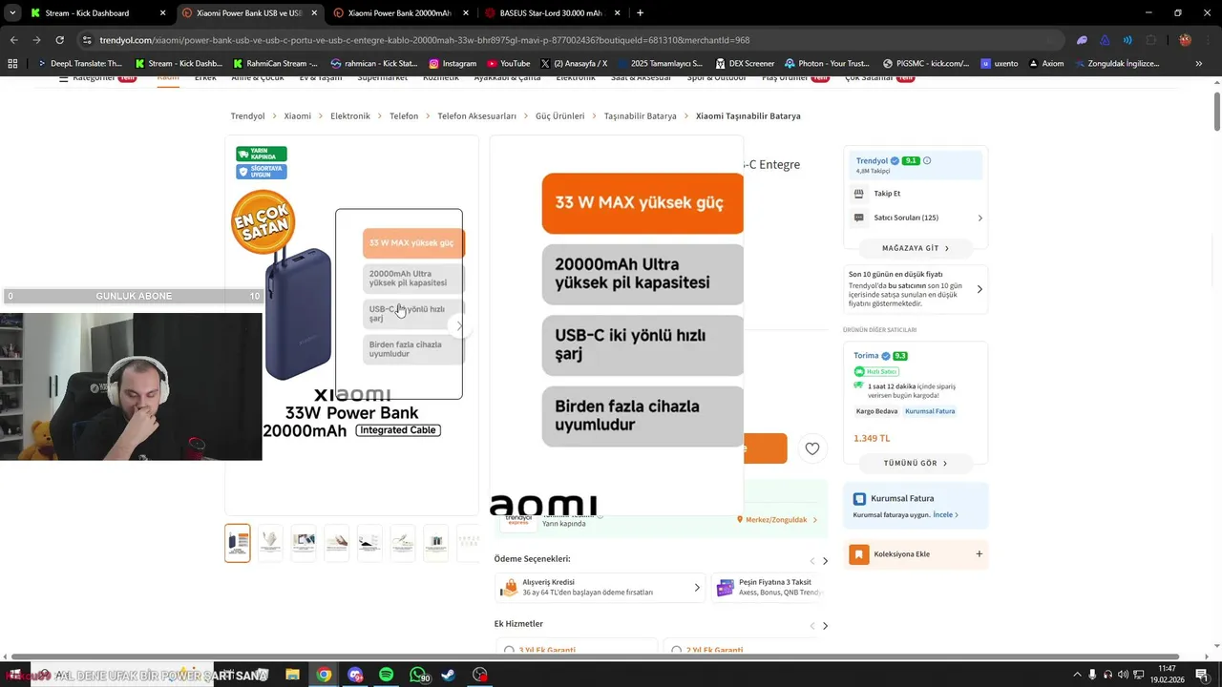The width and height of the screenshot is (1222, 687).
Task: Show next Ödeme Seçenekleri items
Action: (x=825, y=561)
